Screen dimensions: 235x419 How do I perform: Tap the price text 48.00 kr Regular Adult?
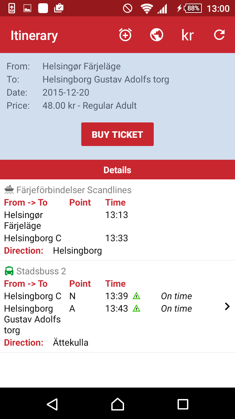click(89, 105)
